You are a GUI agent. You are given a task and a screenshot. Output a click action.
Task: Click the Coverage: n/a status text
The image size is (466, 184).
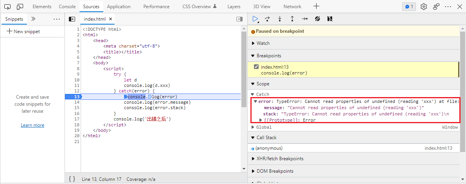(141, 179)
